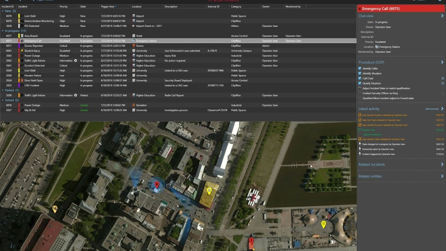Click the Area Breach incident type icon
The image size is (446, 251).
(21, 35)
